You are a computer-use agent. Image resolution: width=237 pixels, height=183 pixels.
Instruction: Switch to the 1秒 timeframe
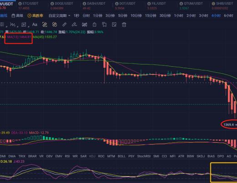[76, 16]
